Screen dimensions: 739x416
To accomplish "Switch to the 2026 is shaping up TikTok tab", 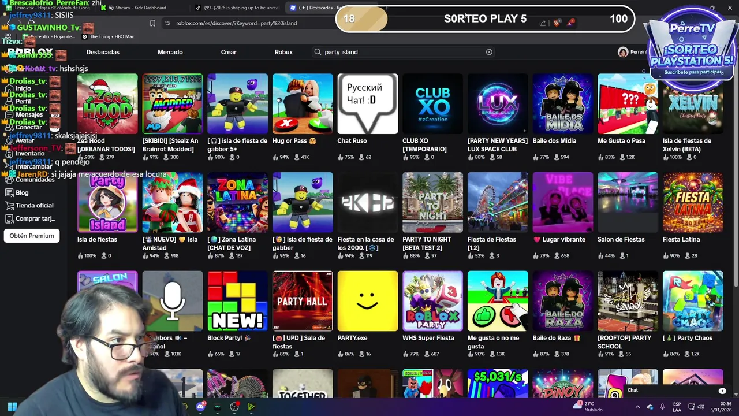I will point(237,8).
